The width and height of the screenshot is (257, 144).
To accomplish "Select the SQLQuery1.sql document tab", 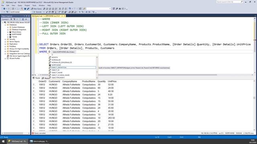I will (x=46, y=16).
